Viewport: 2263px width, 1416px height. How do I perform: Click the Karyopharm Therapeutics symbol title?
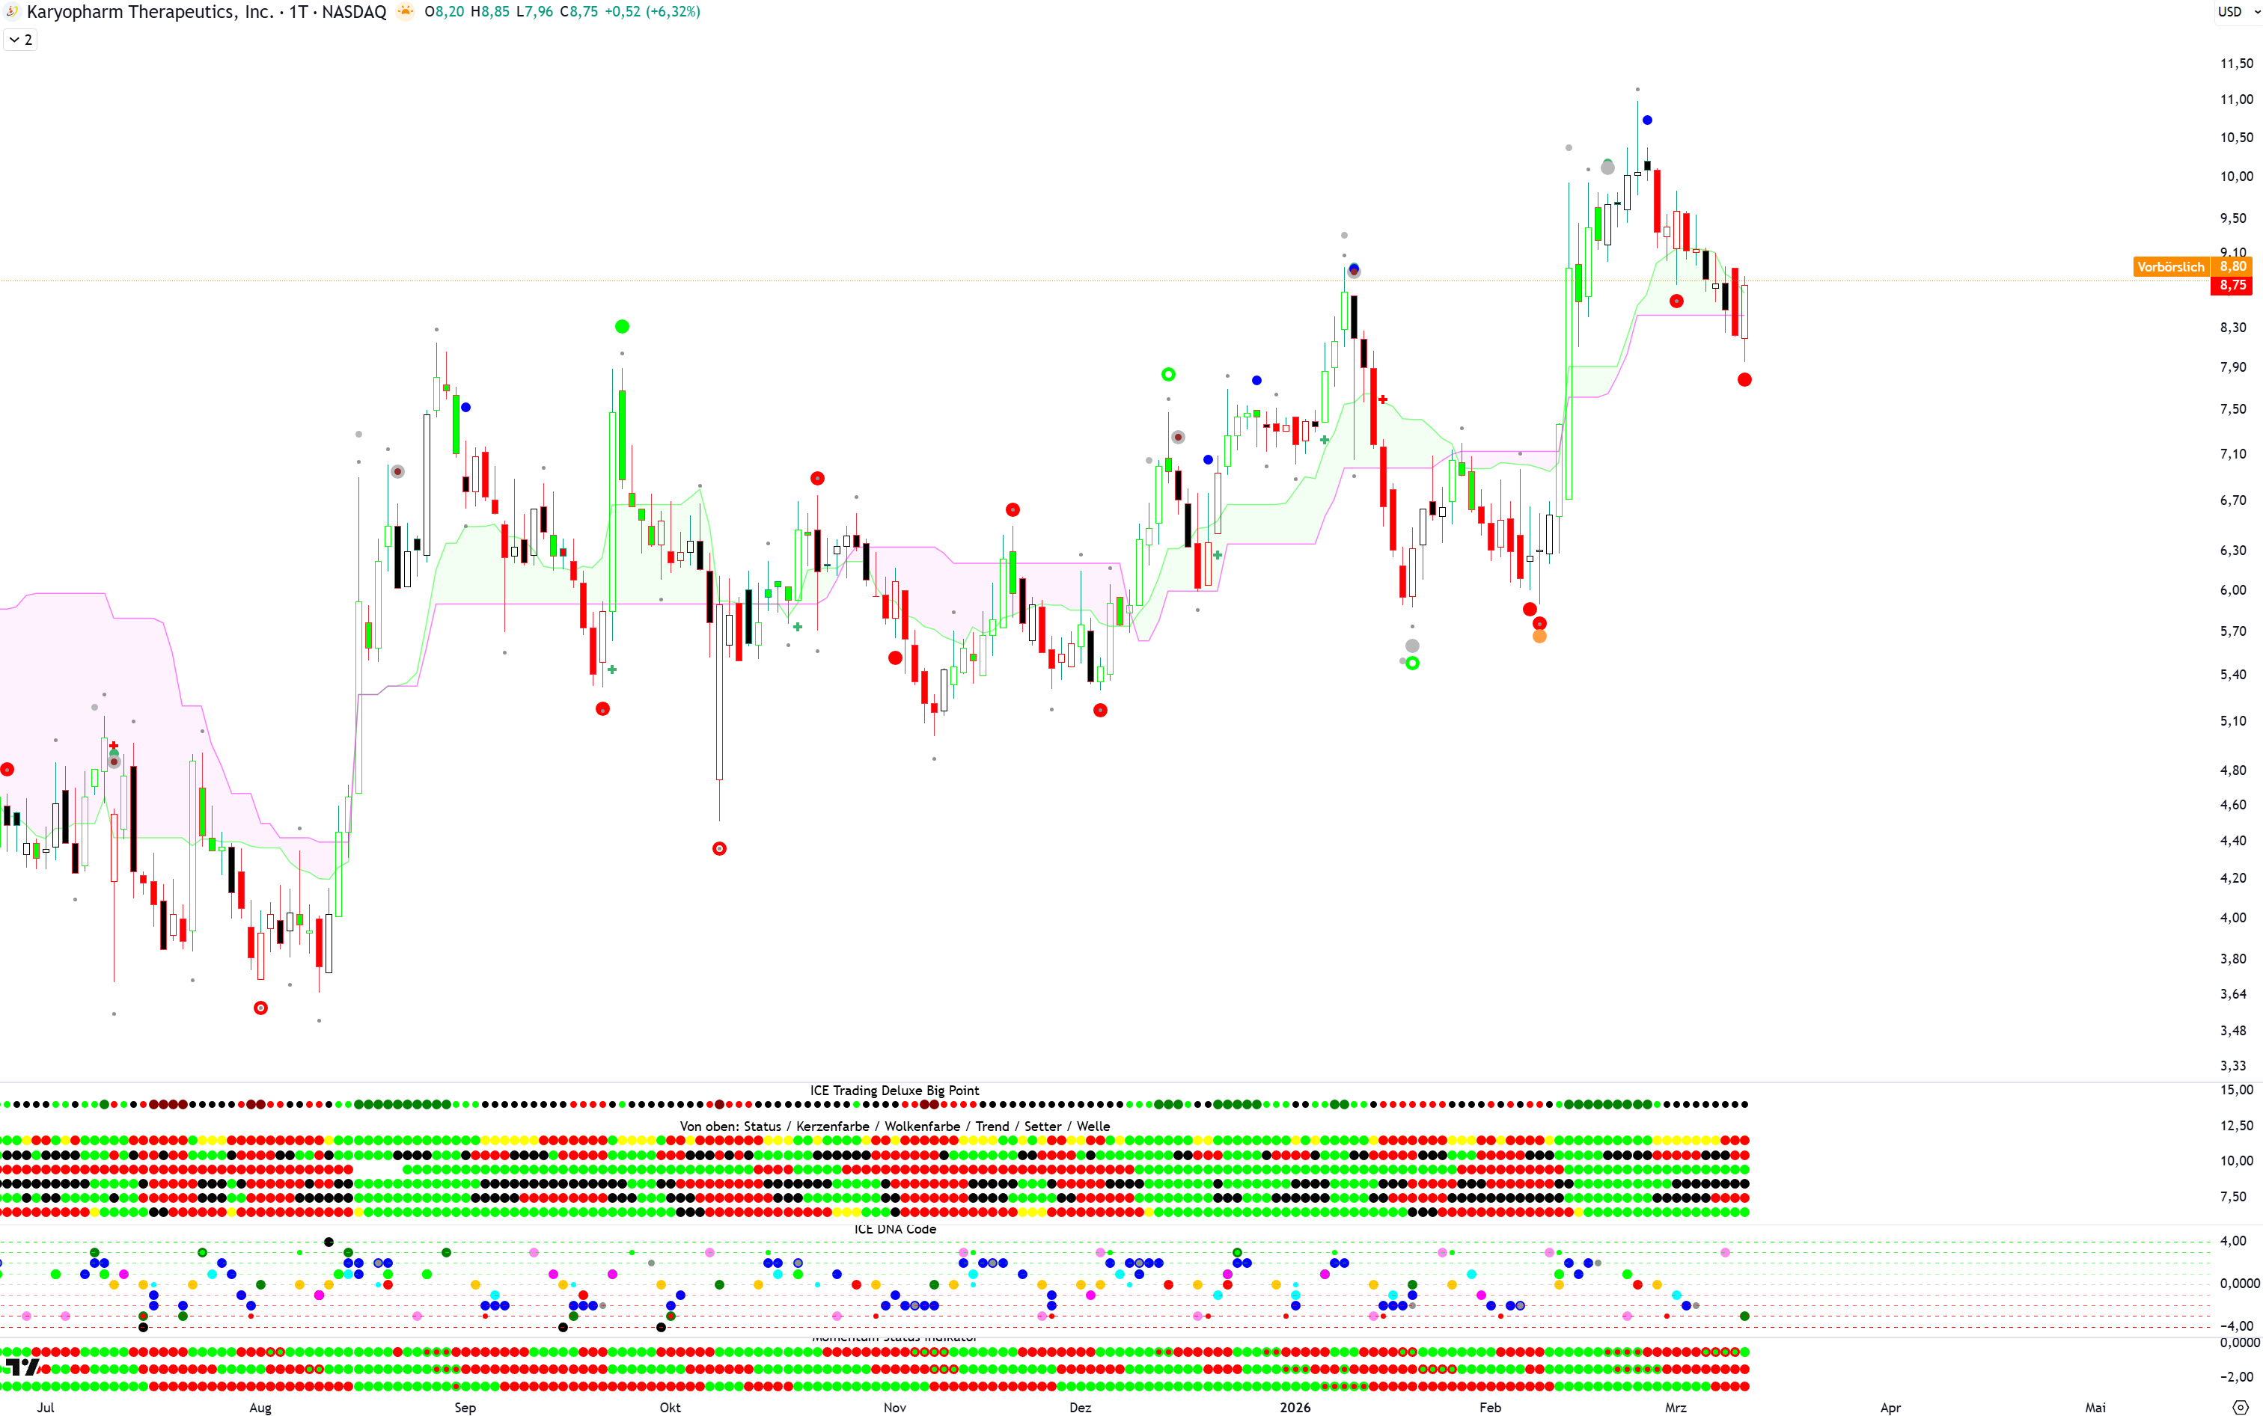pyautogui.click(x=150, y=12)
